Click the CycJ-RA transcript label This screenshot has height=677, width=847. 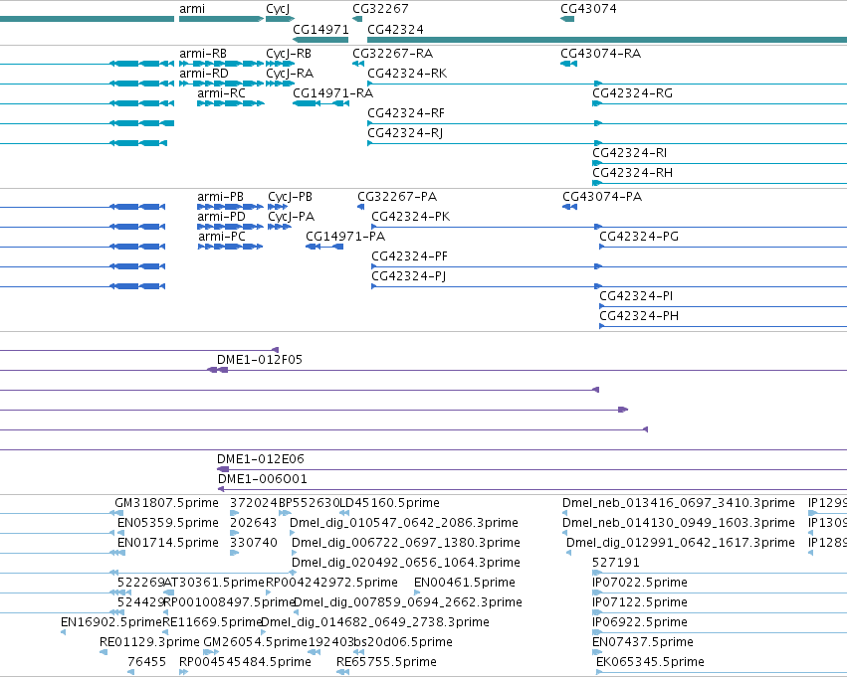290,74
